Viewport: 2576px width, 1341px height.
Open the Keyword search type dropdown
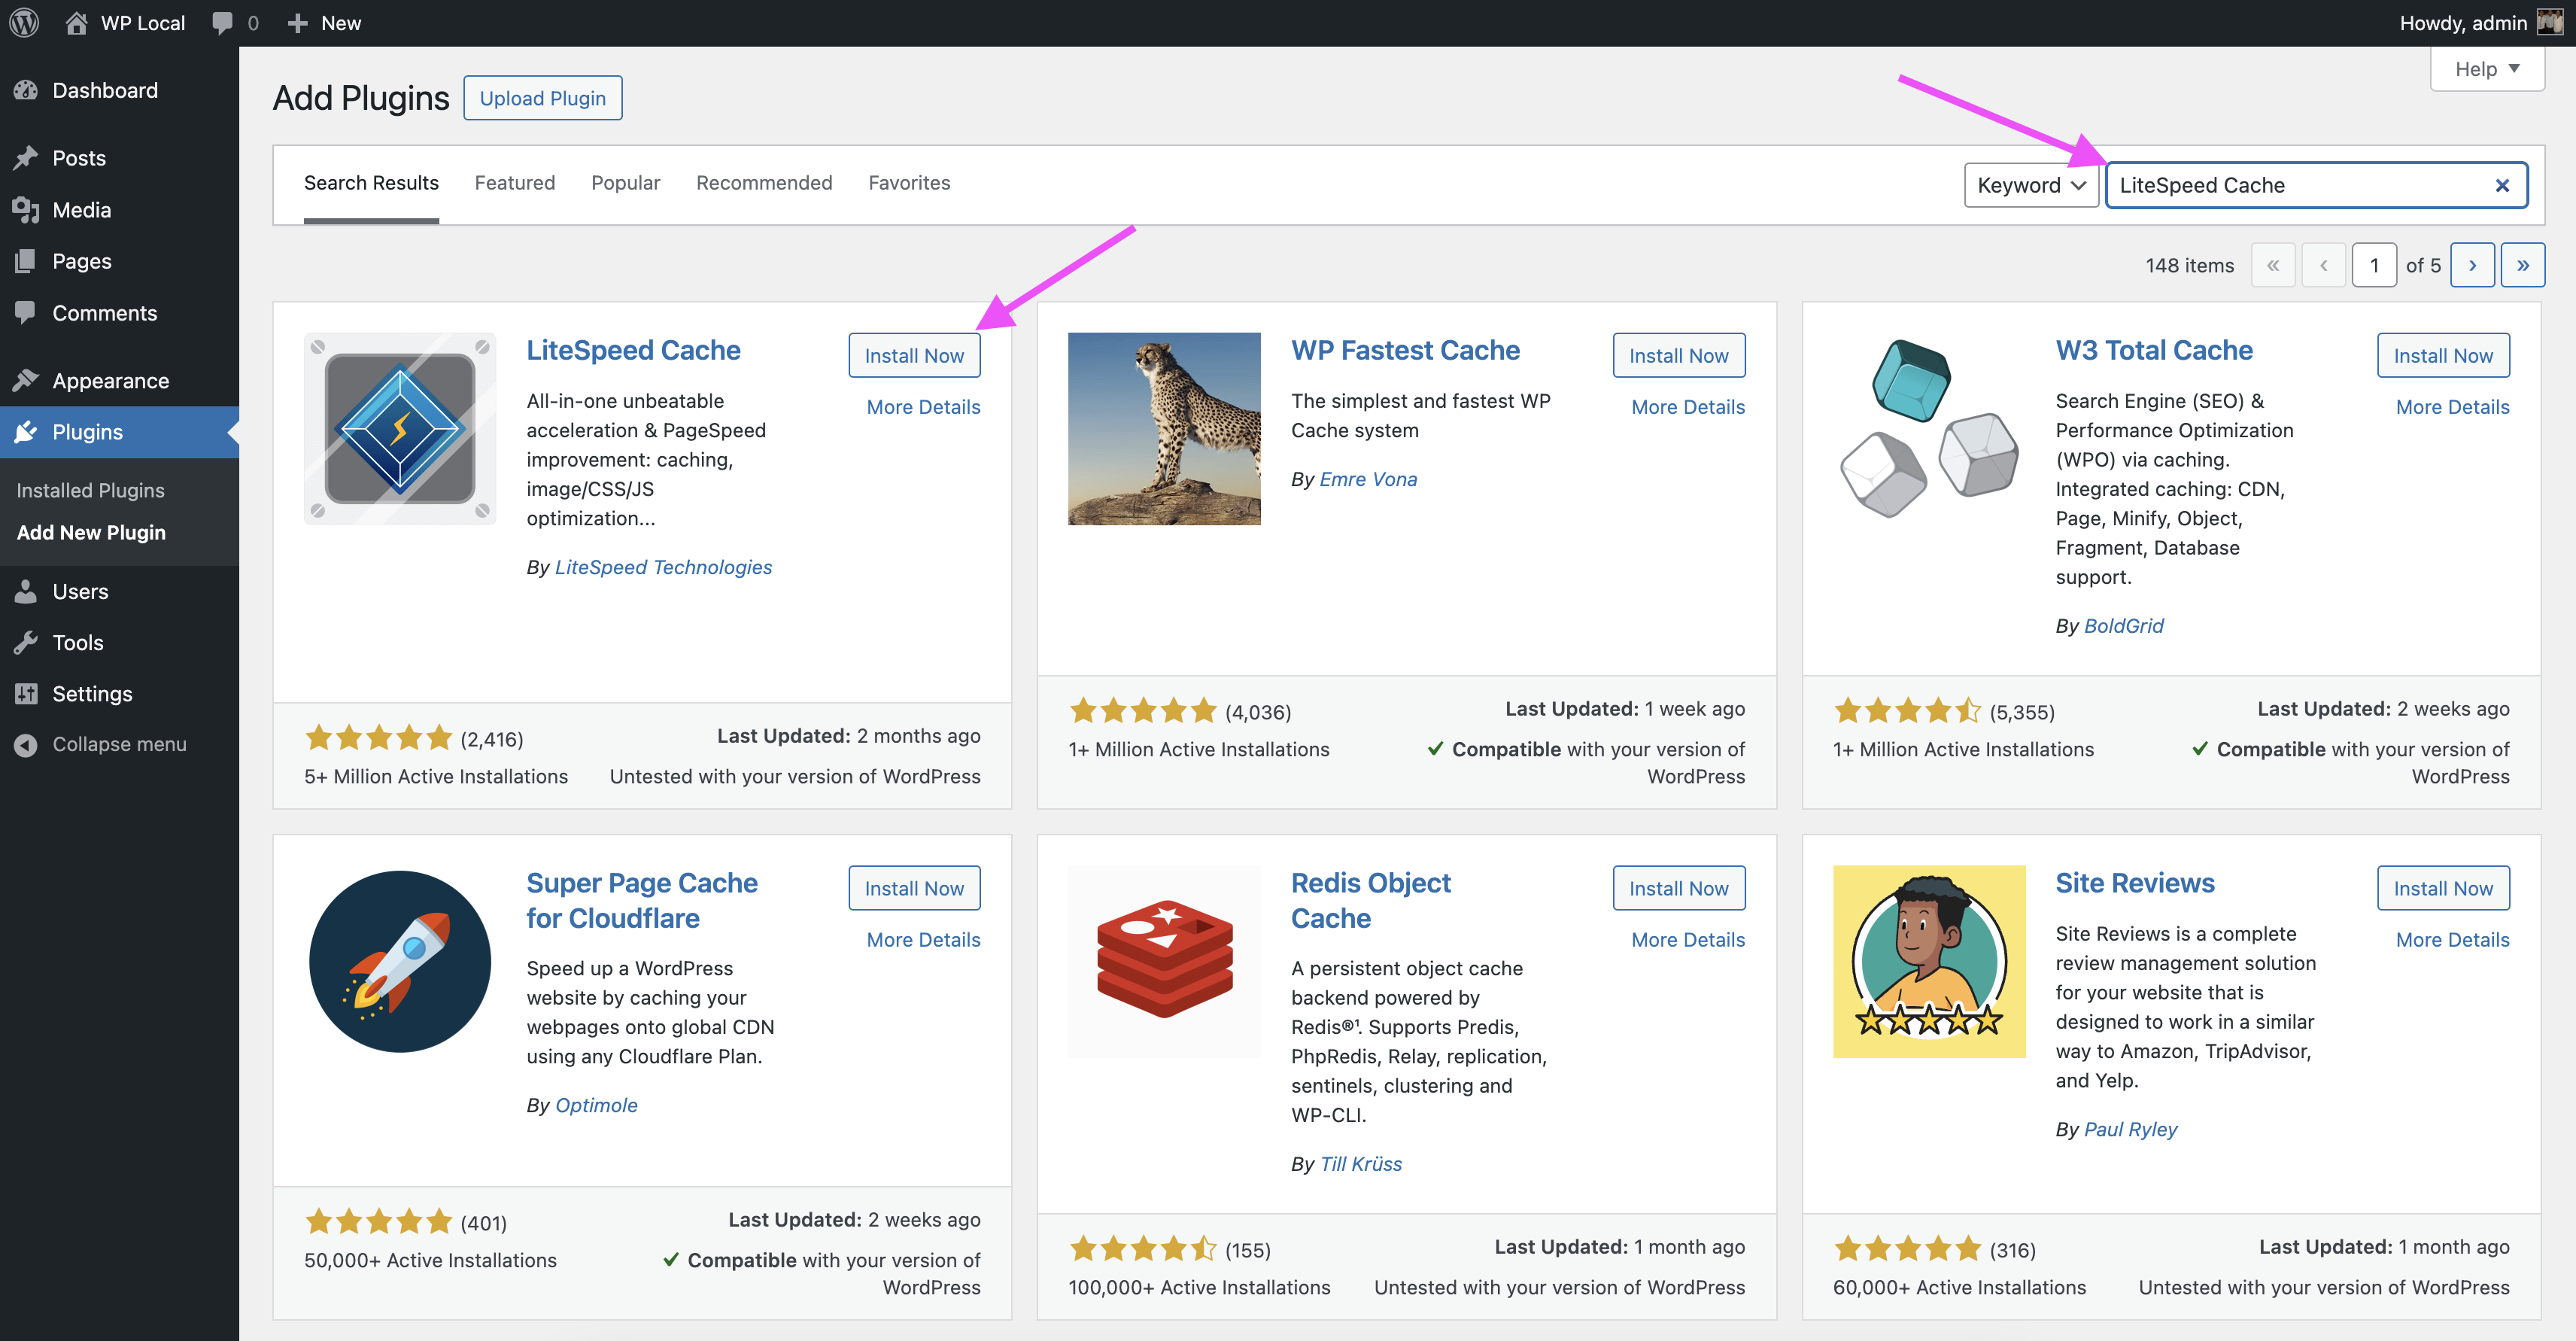click(2030, 185)
